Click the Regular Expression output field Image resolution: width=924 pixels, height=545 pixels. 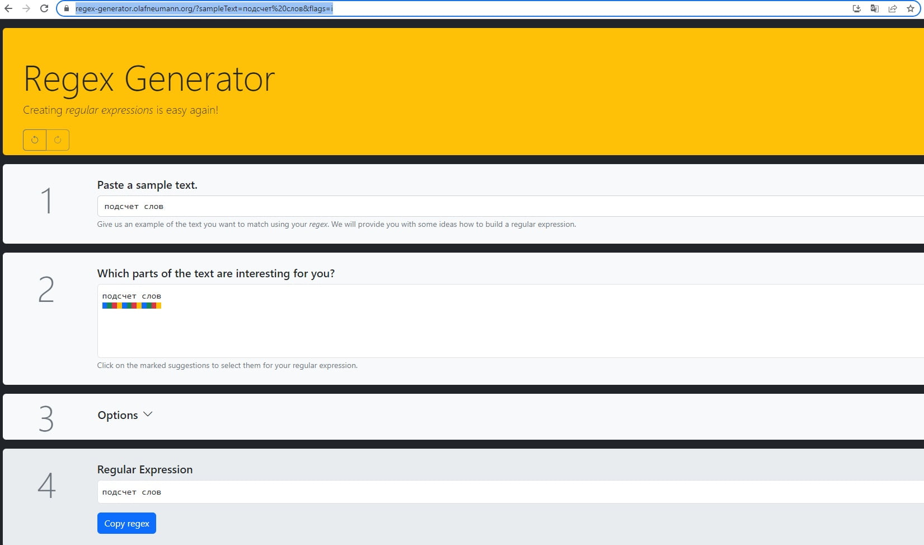510,492
